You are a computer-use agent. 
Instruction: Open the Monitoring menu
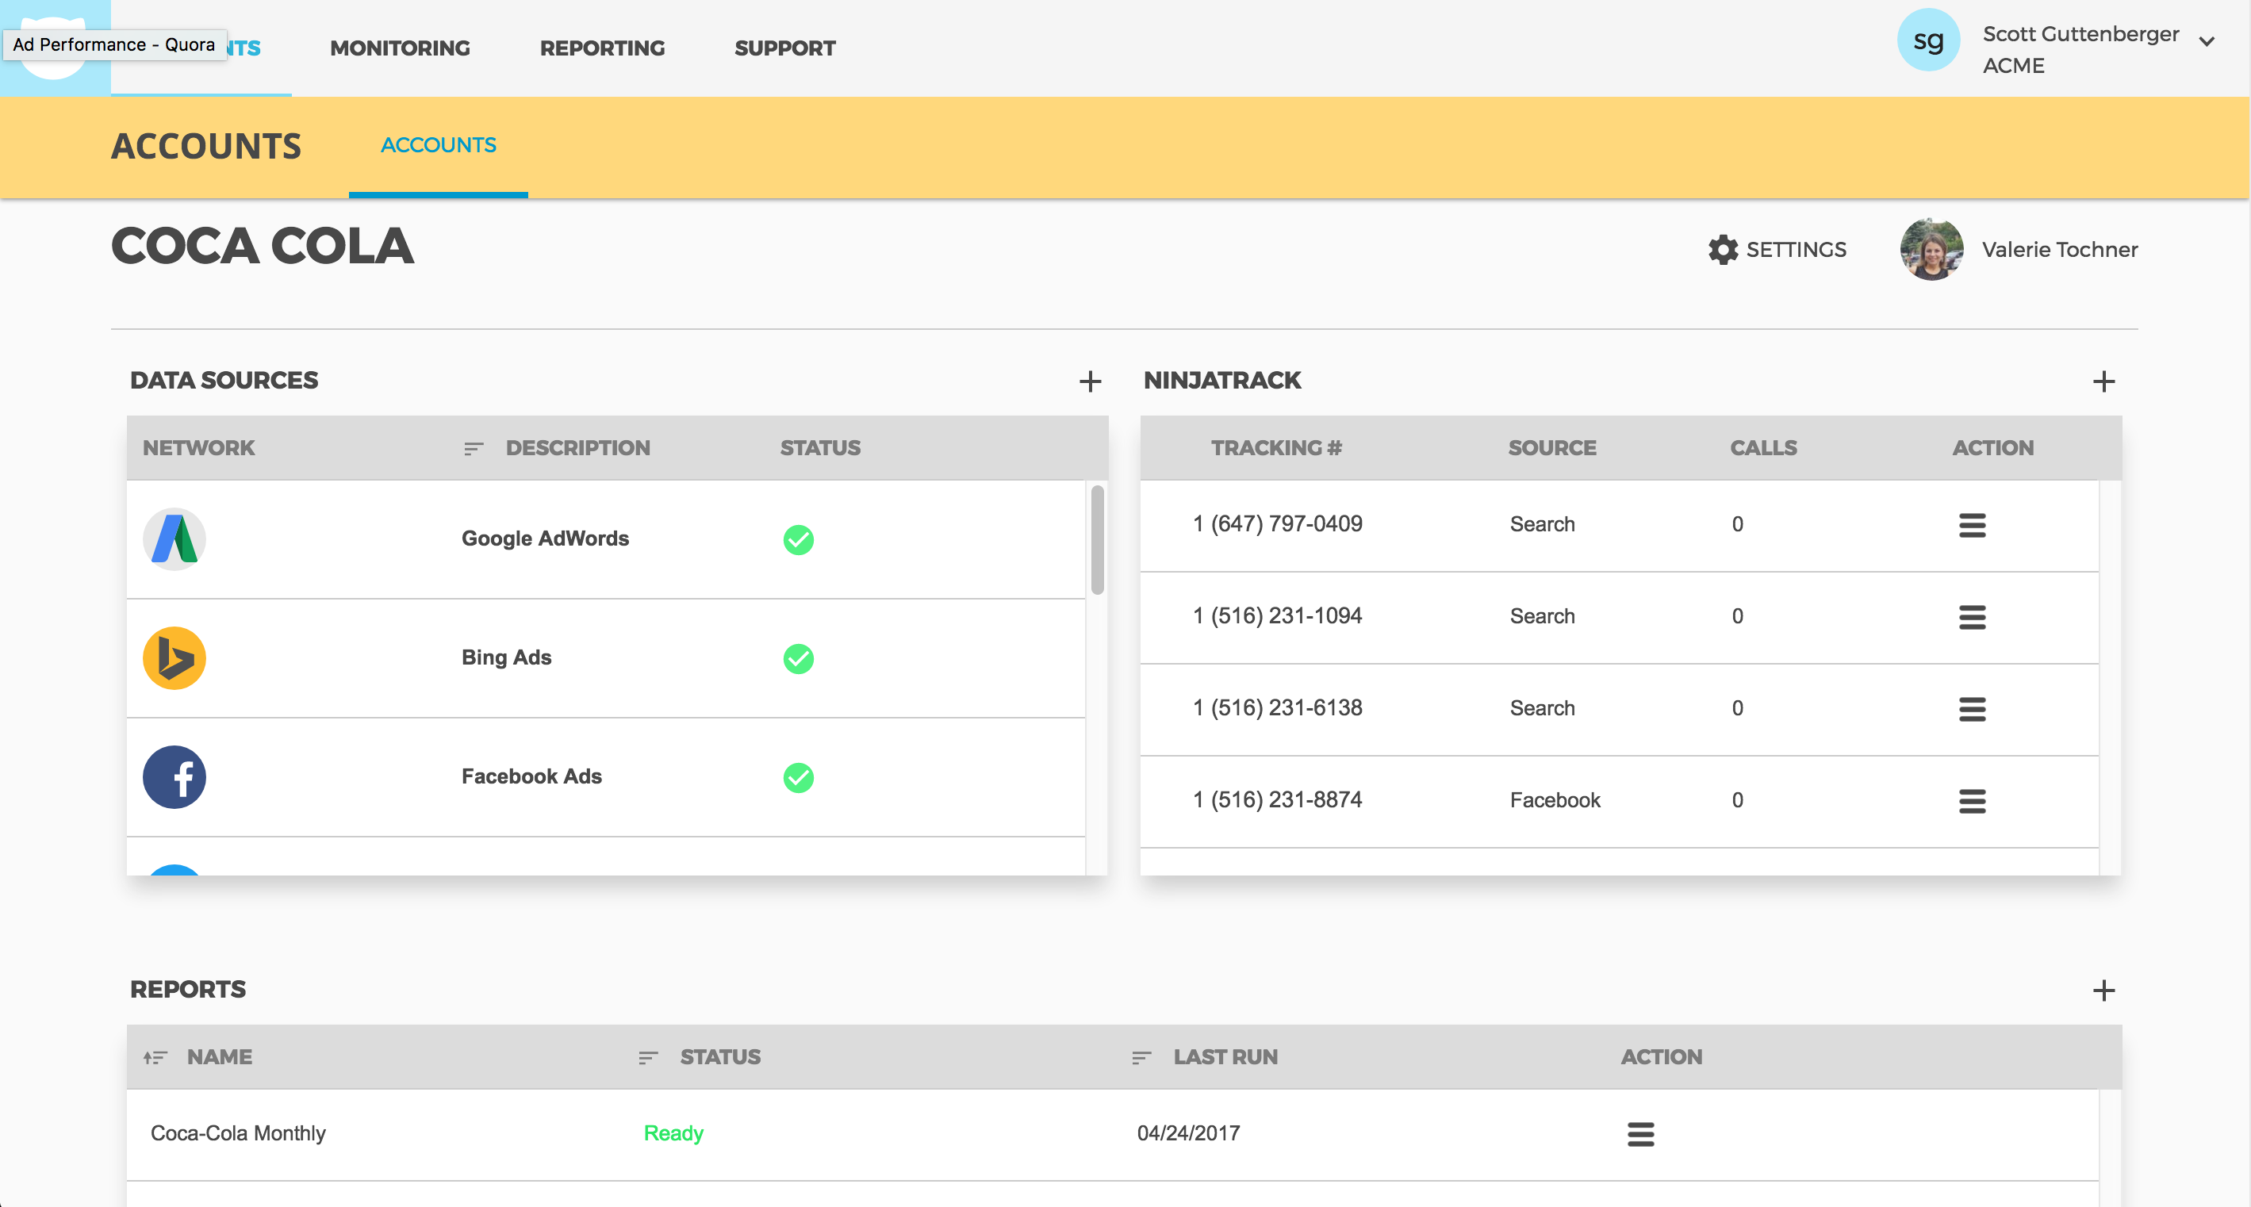coord(399,48)
